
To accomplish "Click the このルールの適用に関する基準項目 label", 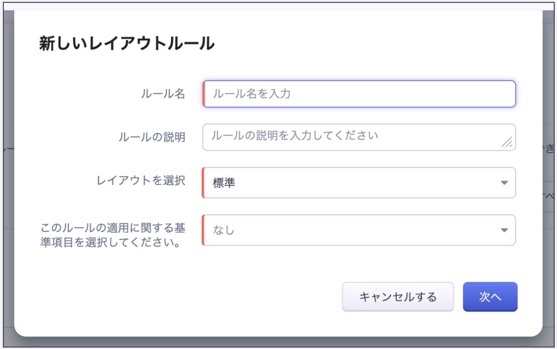I will (x=113, y=235).
